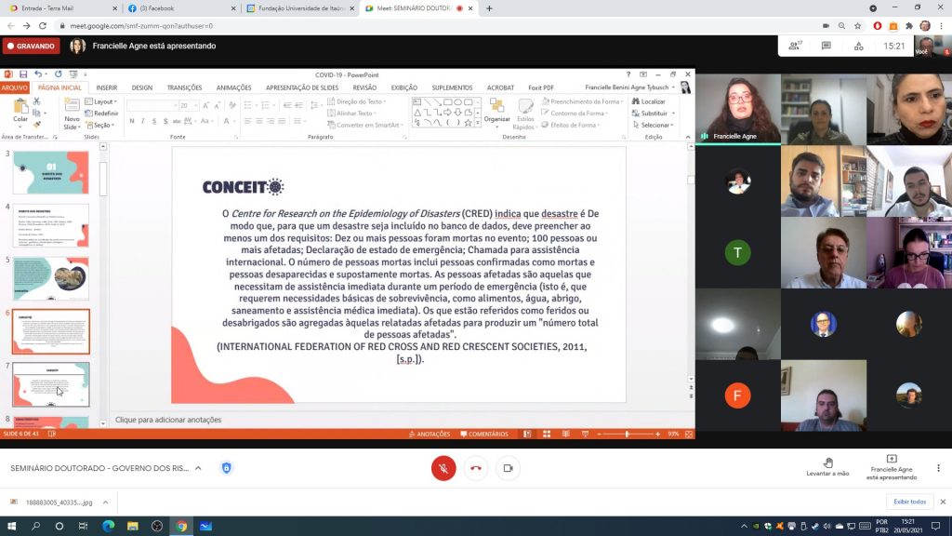Unmute the microphone in Meet
This screenshot has height=536, width=952.
point(443,468)
